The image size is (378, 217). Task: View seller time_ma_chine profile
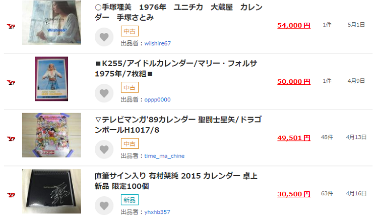[x=164, y=156]
